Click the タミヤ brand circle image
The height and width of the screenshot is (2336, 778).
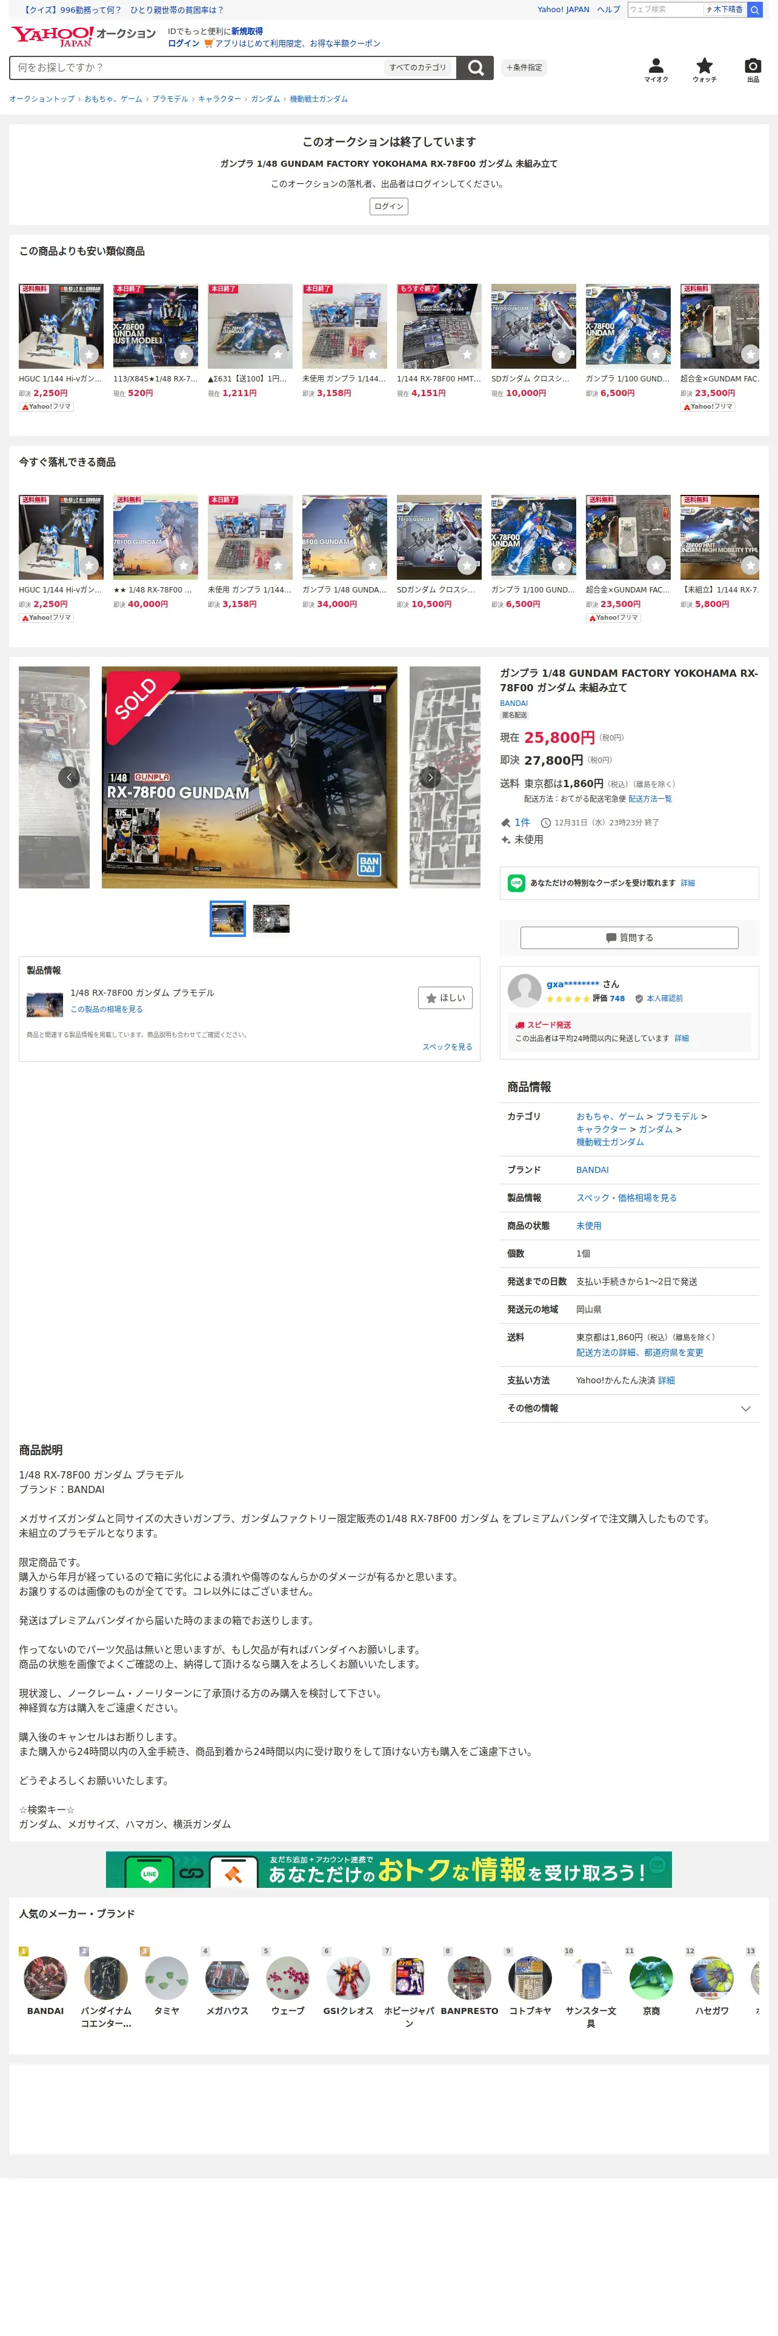[x=167, y=1978]
